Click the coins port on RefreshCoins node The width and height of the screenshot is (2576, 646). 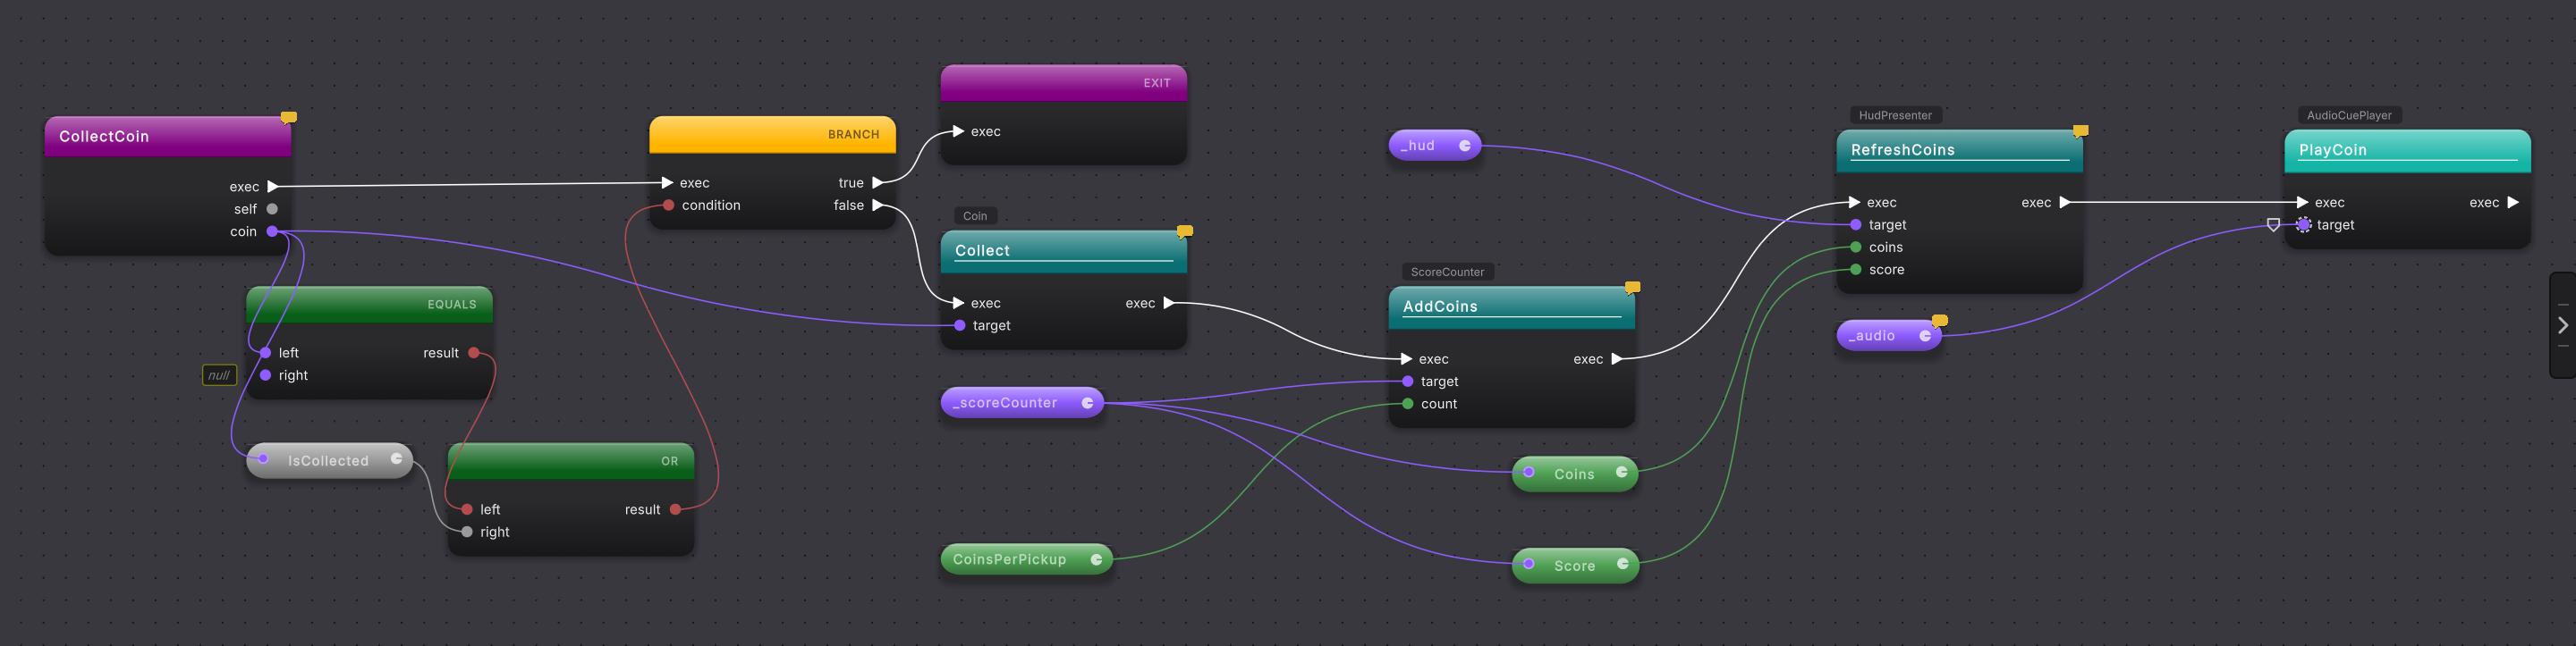[x=1856, y=247]
